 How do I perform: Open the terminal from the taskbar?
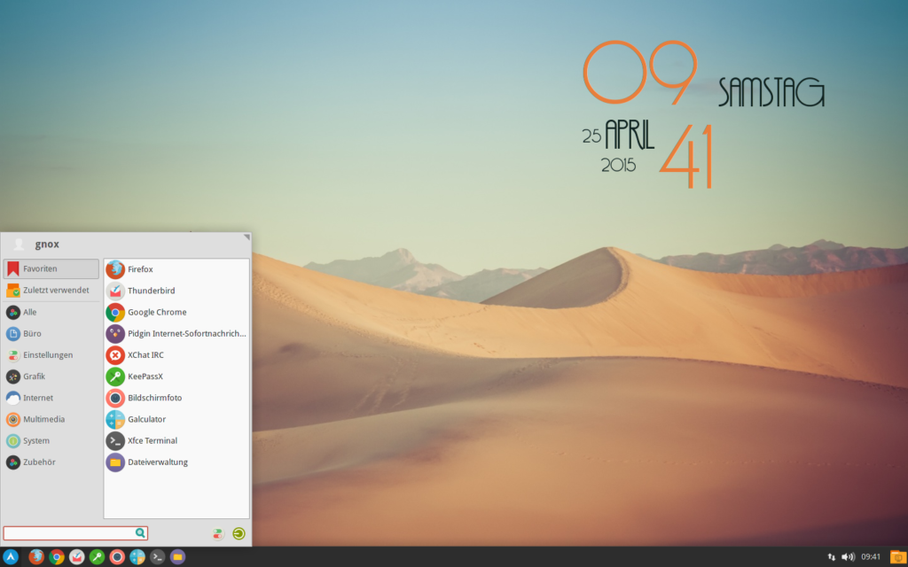click(156, 557)
